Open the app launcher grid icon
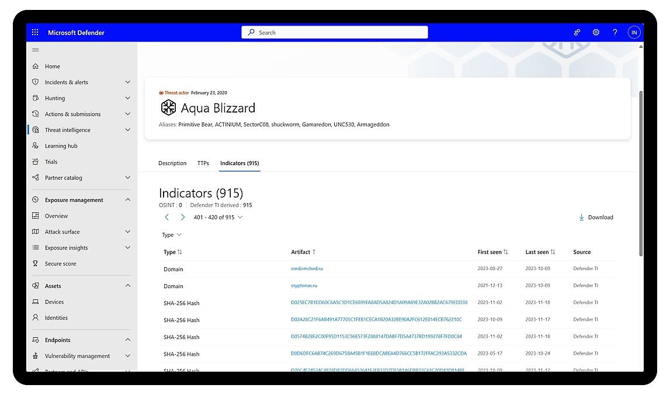670x395 pixels. pos(35,33)
